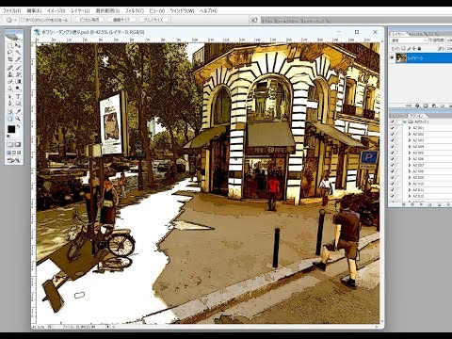Screen dimensions: 452x339
Task: Collapse the action set folder
Action: (x=405, y=121)
